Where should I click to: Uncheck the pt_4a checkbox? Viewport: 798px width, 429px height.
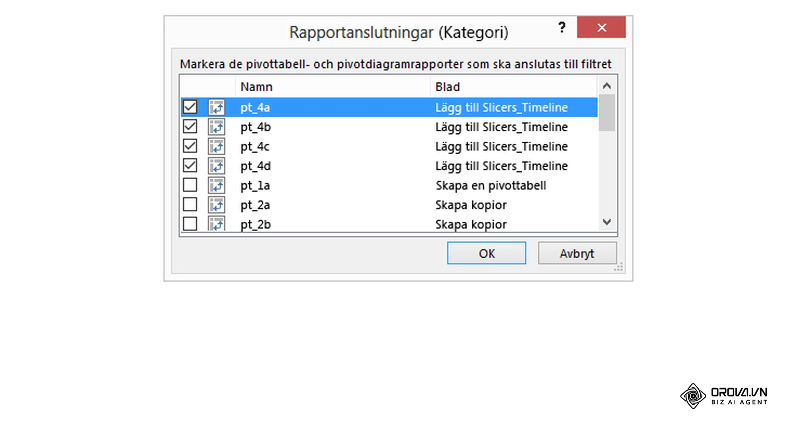pyautogui.click(x=190, y=107)
